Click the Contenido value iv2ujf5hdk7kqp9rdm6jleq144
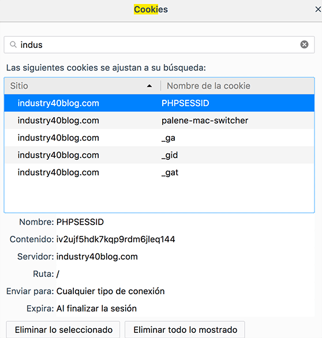Viewport: 322px width, 338px height. coord(115,239)
